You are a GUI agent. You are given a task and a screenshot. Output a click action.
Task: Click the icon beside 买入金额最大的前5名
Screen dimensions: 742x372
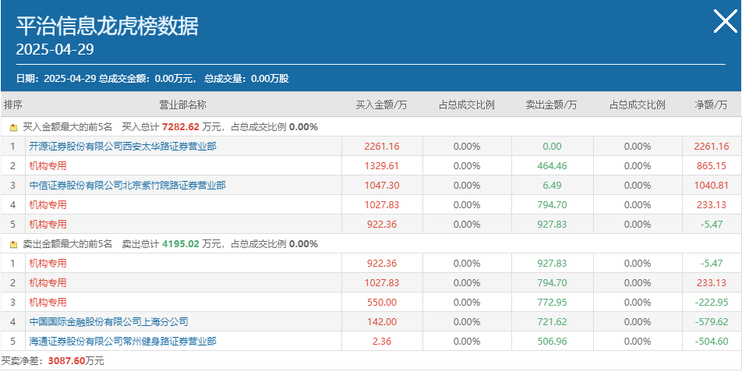tap(13, 127)
